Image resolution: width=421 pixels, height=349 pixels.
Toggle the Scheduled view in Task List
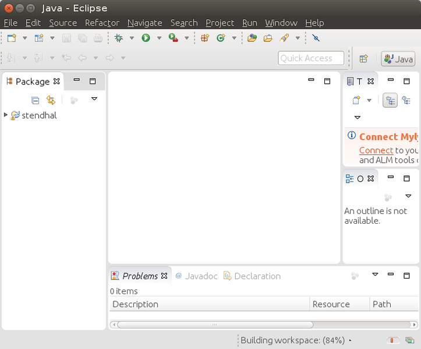[406, 100]
